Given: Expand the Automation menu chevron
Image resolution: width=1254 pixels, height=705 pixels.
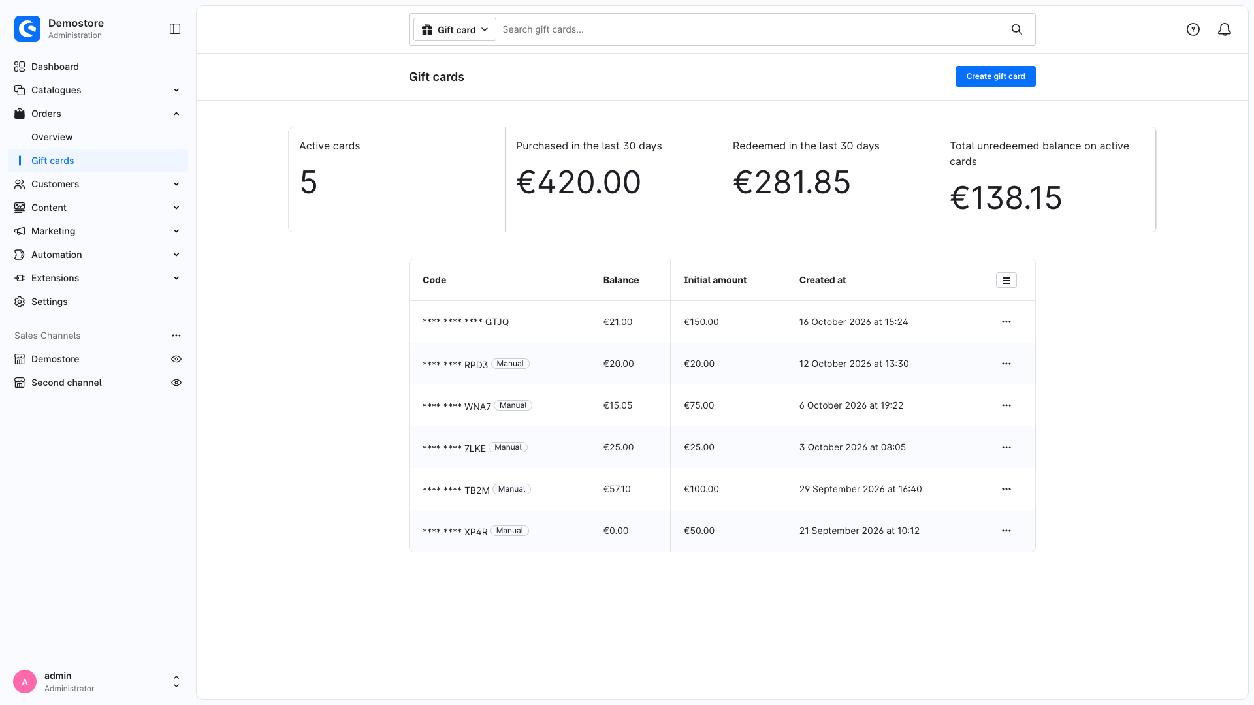Looking at the screenshot, I should pos(176,255).
